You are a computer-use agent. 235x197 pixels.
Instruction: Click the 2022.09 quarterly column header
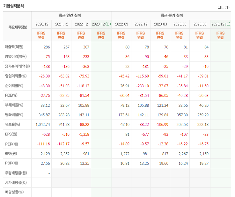[121, 24]
